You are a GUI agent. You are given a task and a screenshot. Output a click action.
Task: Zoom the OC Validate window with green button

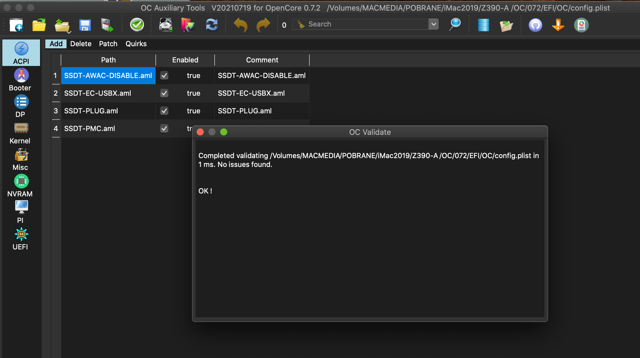coord(224,132)
